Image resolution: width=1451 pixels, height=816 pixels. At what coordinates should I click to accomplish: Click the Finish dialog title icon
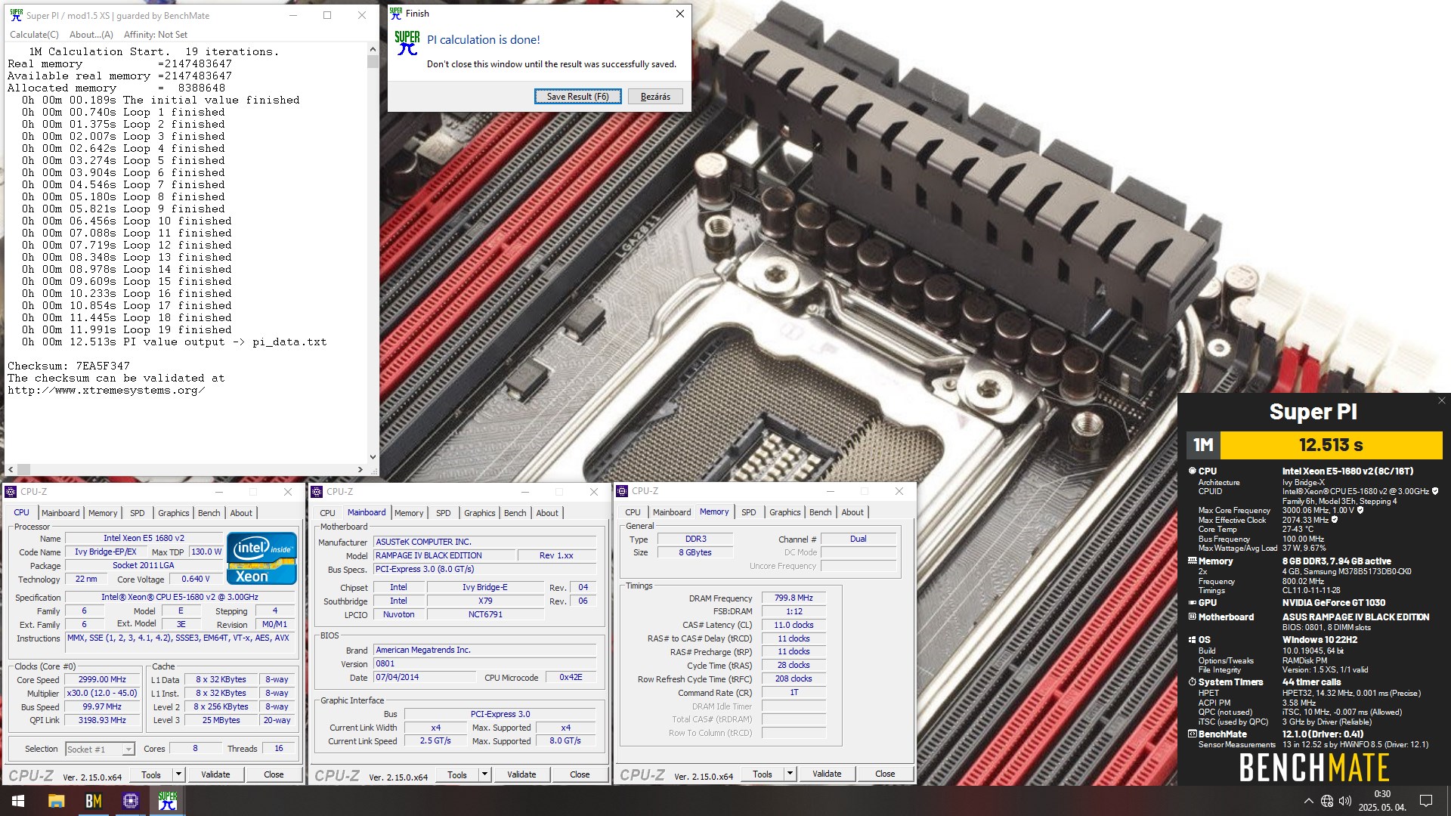[x=396, y=14]
